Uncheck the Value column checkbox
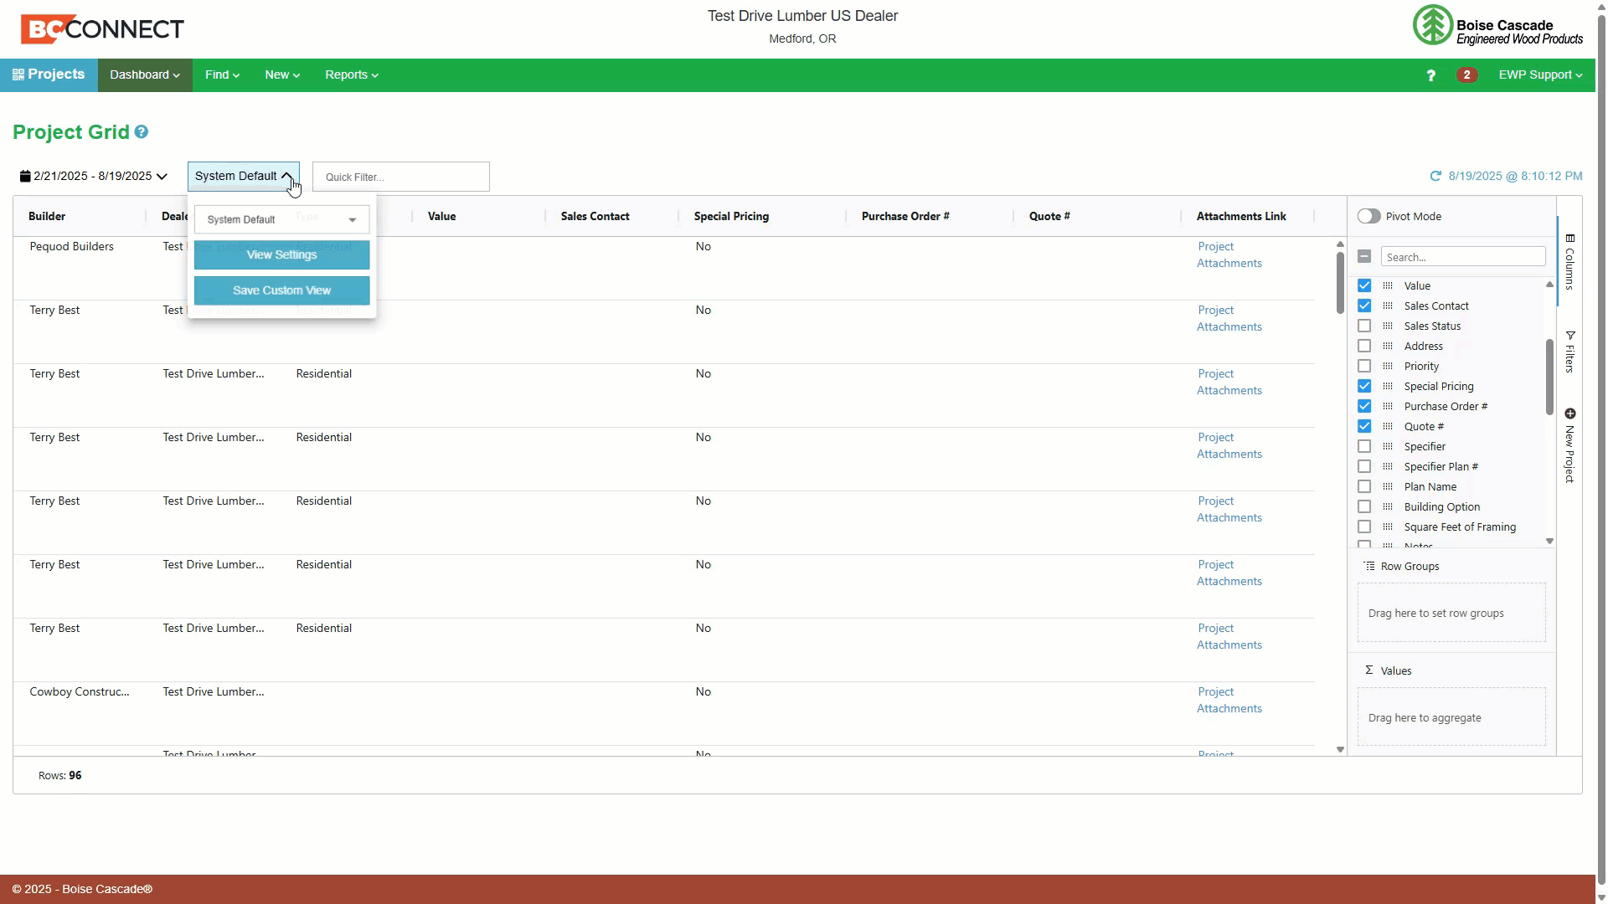 tap(1364, 285)
